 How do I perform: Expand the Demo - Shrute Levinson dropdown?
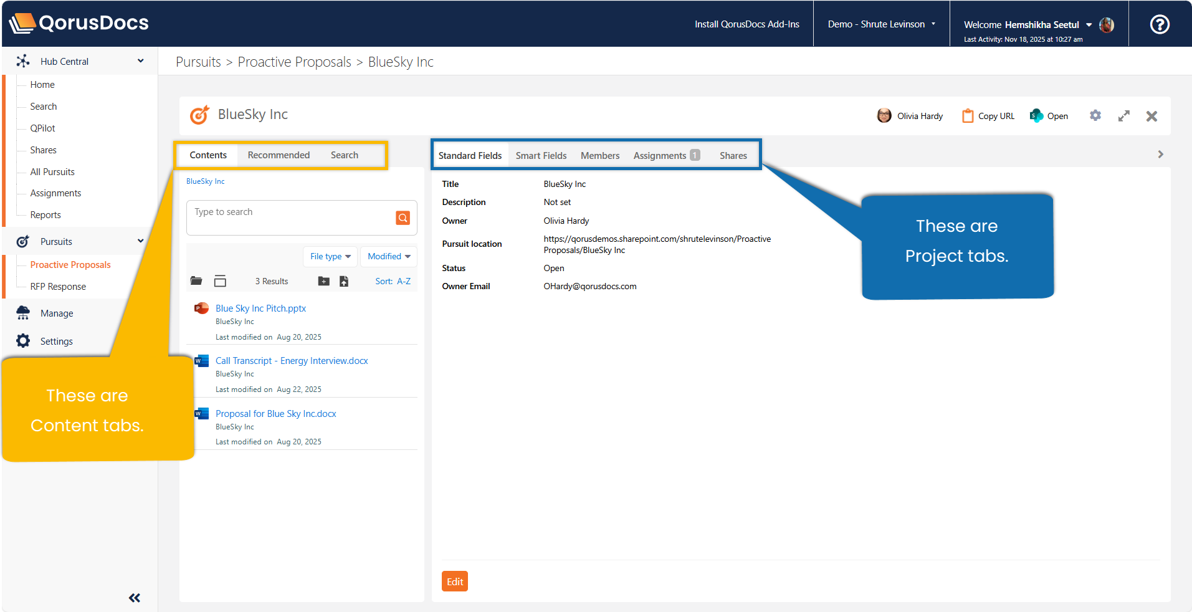click(881, 24)
